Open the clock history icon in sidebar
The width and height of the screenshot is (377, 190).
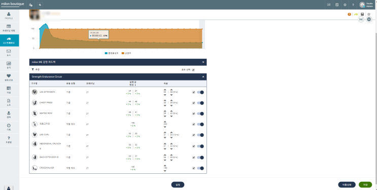point(9,127)
